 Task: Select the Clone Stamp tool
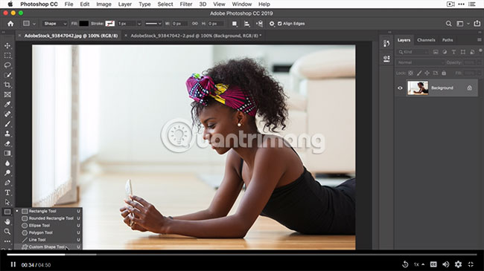tap(7, 134)
